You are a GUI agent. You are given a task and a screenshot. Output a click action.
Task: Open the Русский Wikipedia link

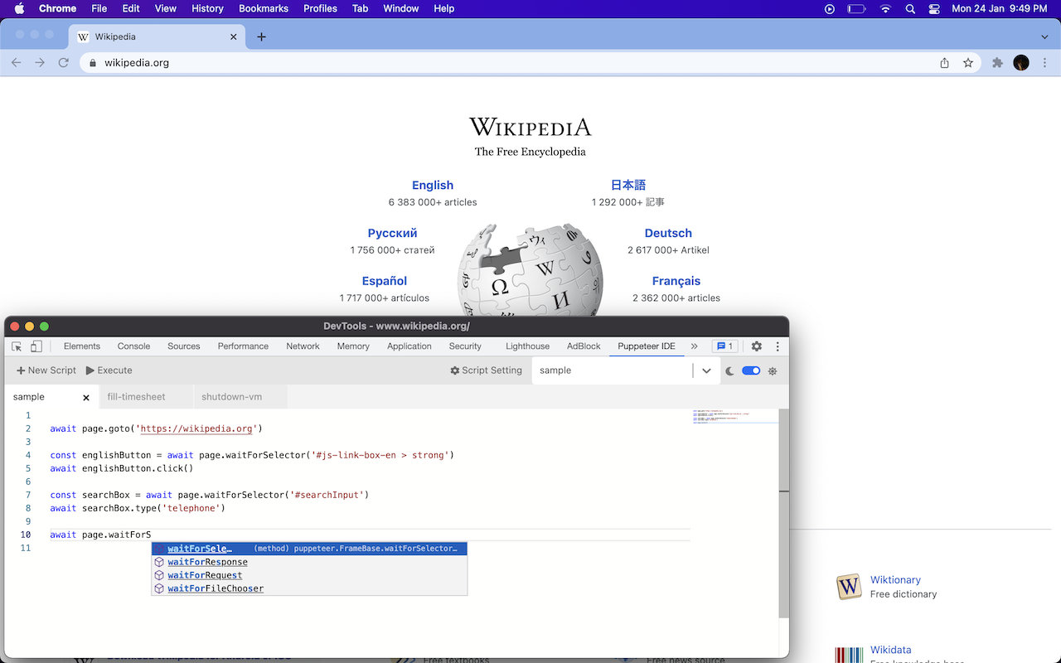coord(393,234)
